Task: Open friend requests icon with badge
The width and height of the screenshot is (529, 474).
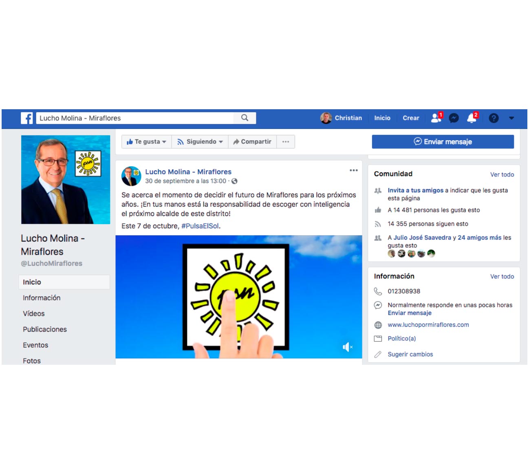Action: pyautogui.click(x=436, y=118)
